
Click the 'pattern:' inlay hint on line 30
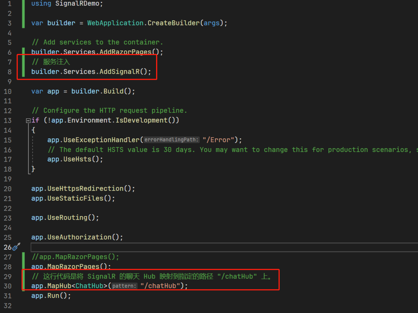[124, 286]
